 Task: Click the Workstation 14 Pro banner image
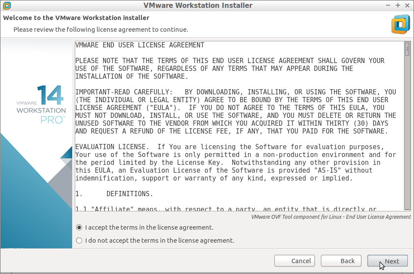(x=37, y=144)
